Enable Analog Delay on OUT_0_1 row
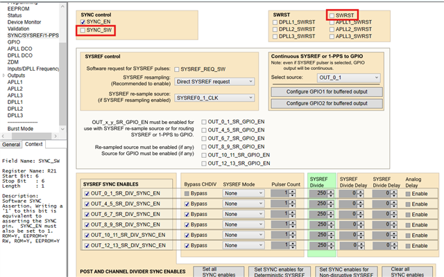The image size is (444, 277). (408, 194)
